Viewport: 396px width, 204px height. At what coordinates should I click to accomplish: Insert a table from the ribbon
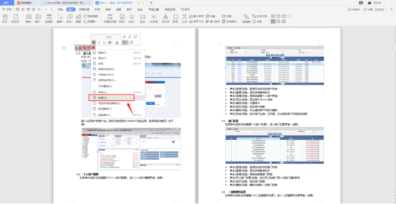click(x=29, y=19)
